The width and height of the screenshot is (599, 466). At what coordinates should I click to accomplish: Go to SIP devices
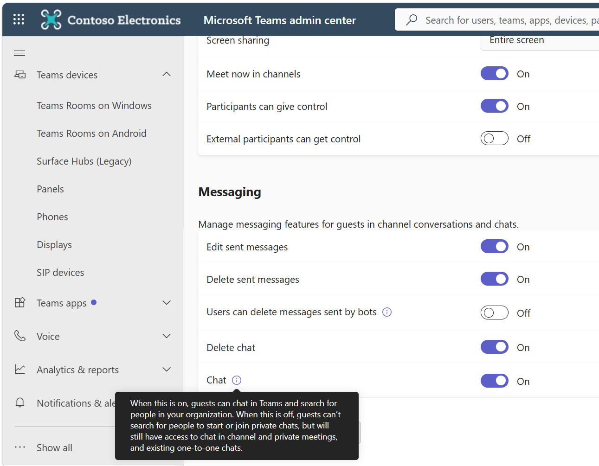[60, 273]
